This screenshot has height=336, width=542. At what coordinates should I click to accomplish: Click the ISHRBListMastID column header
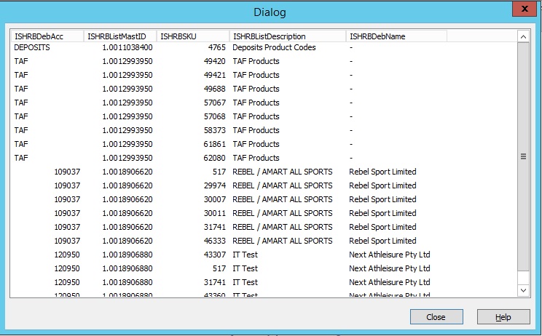click(x=120, y=36)
